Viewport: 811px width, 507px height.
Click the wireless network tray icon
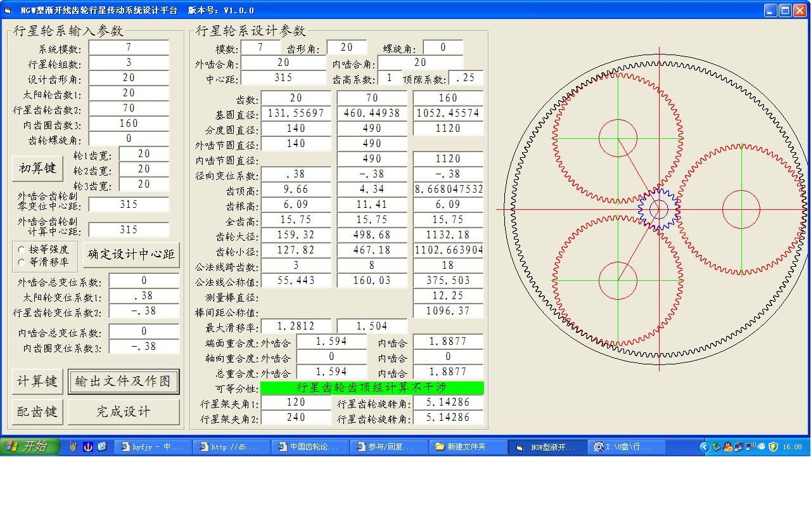[750, 447]
